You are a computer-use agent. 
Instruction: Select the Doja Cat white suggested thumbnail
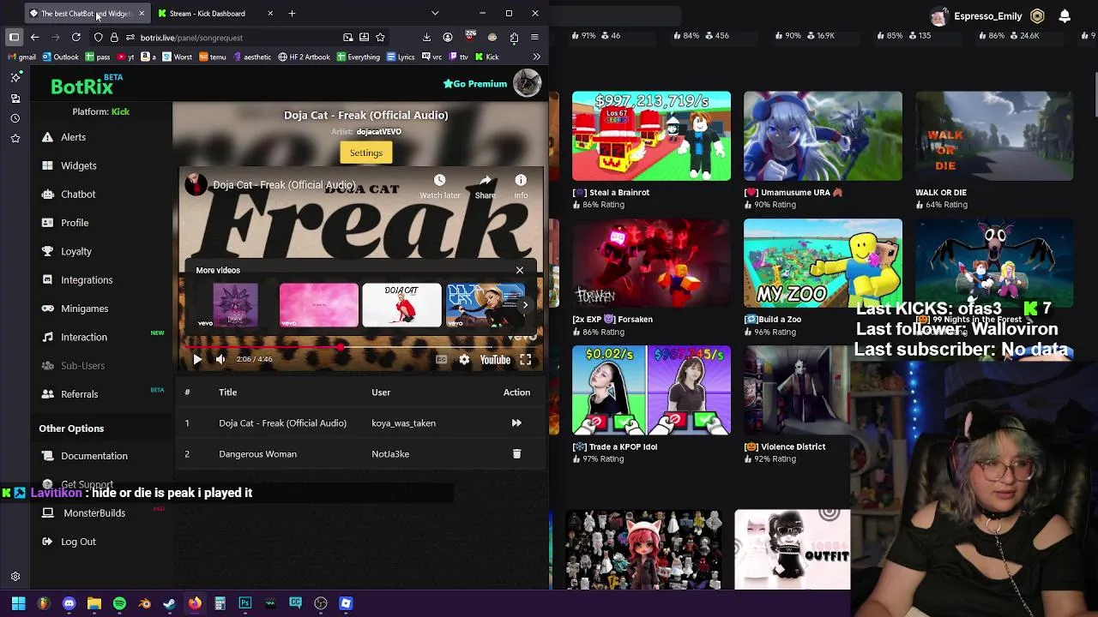pos(401,305)
